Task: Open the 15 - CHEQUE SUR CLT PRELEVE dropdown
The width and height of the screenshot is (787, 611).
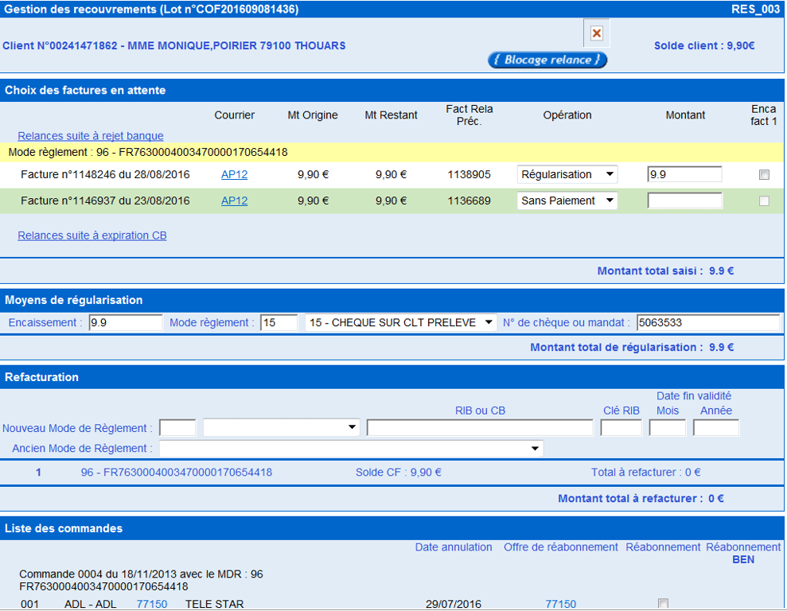Action: [x=401, y=323]
